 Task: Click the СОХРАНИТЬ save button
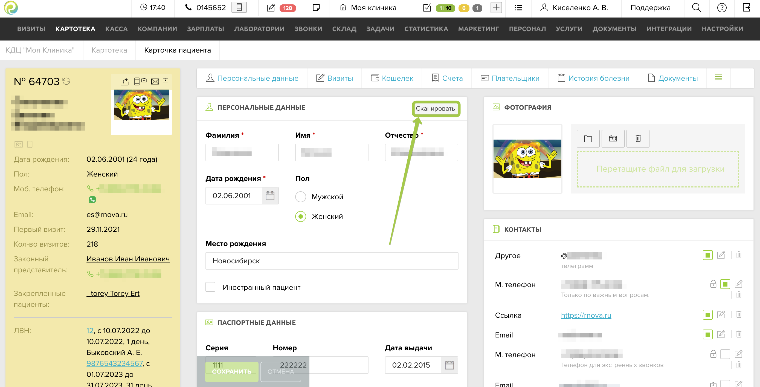click(232, 371)
